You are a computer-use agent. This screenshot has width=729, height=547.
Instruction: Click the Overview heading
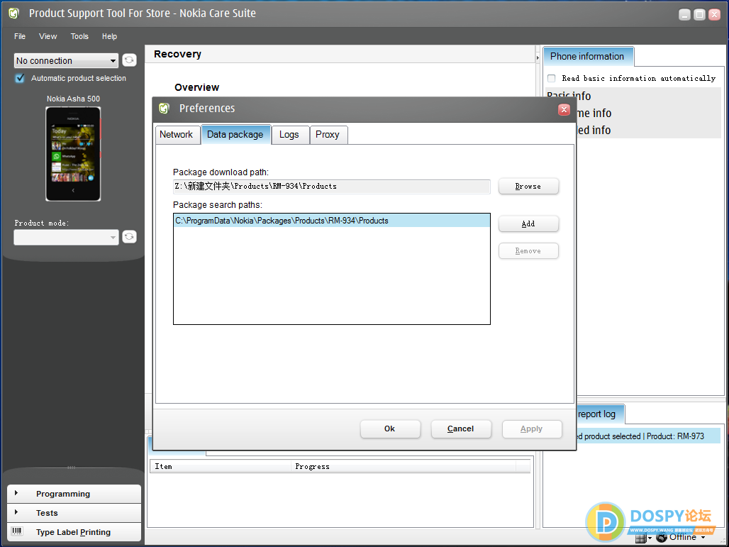pos(196,87)
